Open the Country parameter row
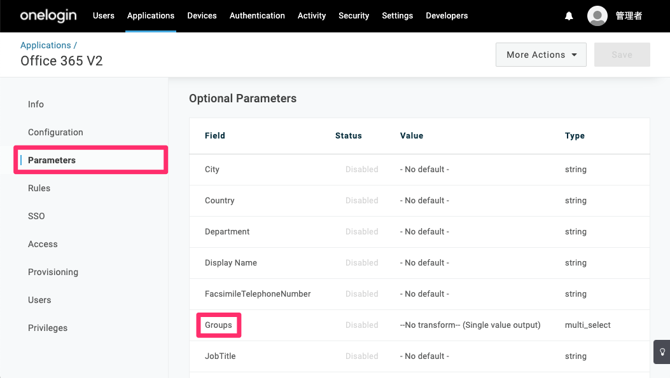Viewport: 670px width, 378px height. pos(419,201)
